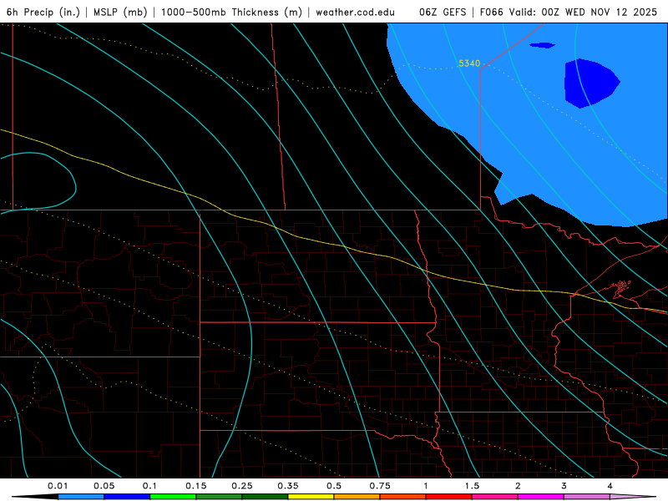Click the 0.05 legend value
The height and width of the screenshot is (501, 668).
104,486
